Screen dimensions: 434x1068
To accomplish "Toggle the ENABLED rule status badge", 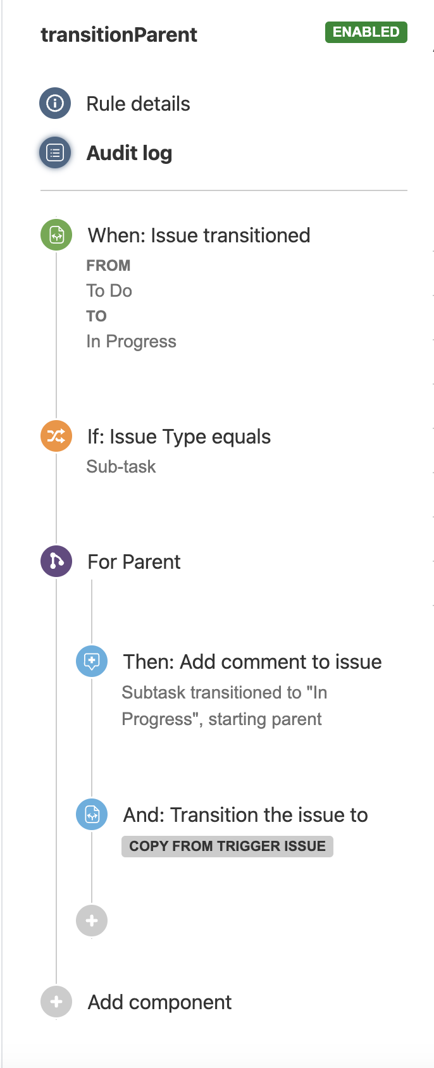I will click(366, 32).
